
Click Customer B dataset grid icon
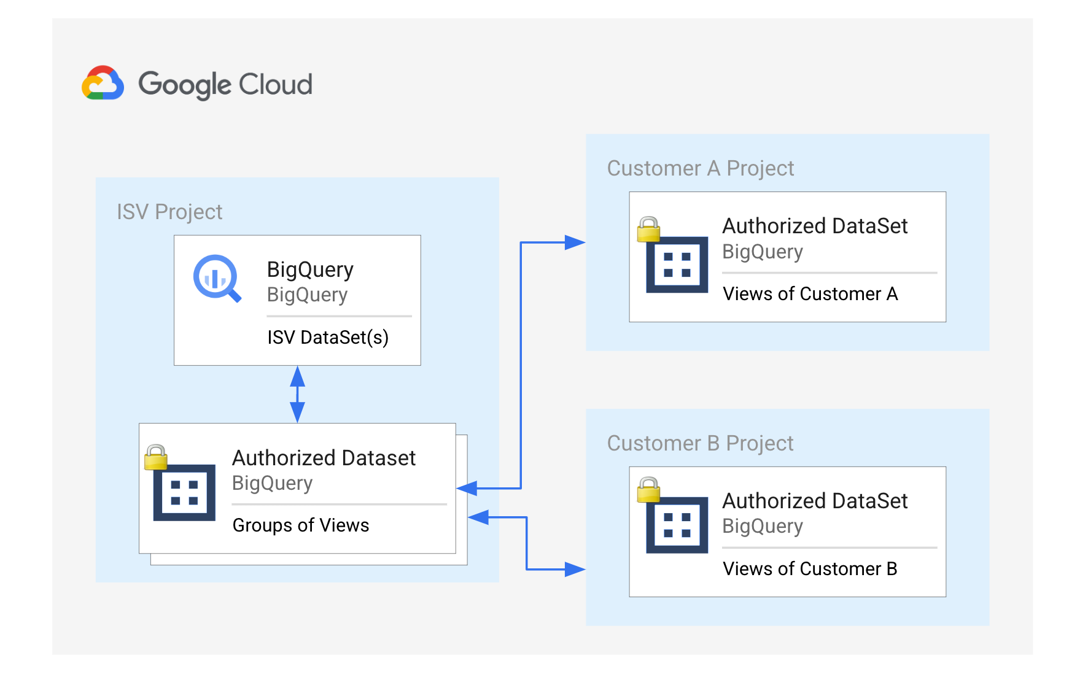[677, 525]
